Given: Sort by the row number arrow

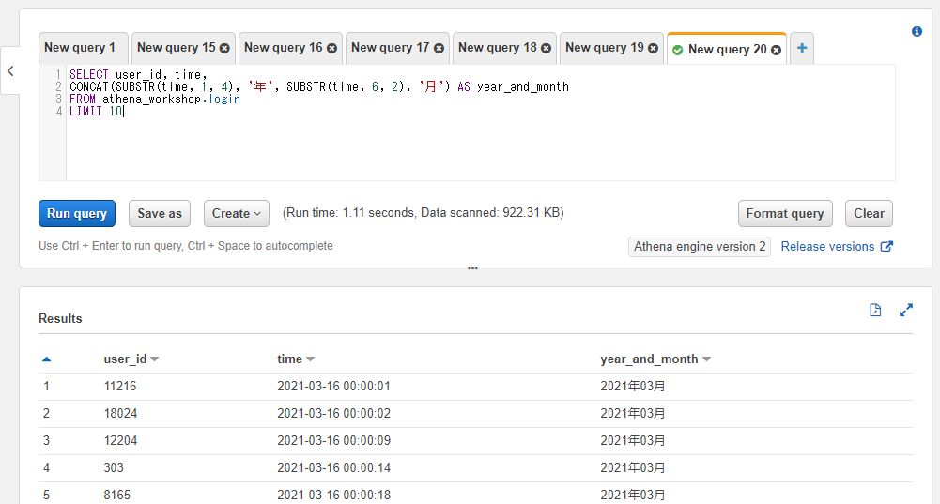Looking at the screenshot, I should (46, 359).
